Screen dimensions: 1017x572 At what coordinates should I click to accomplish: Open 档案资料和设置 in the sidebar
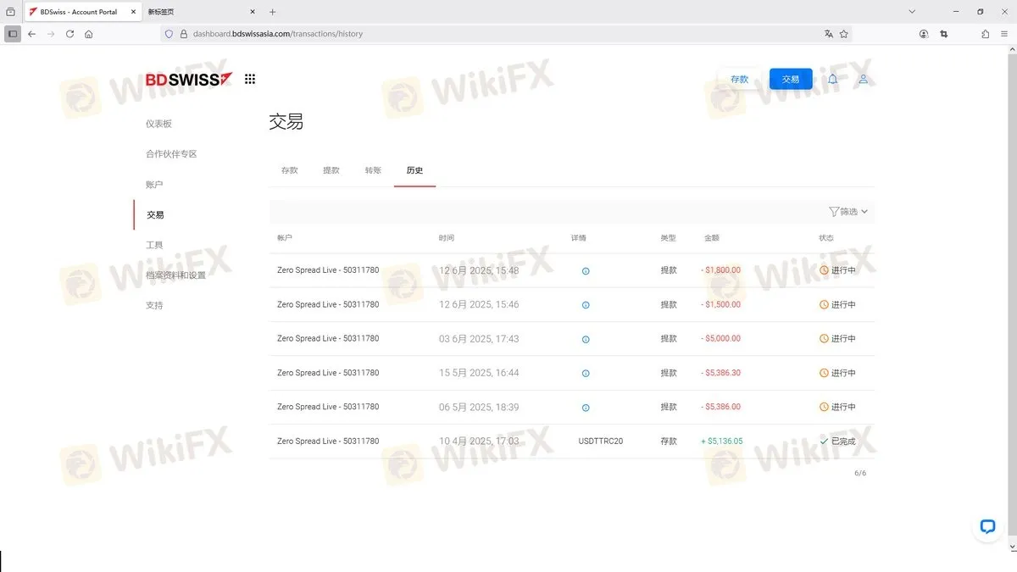point(175,275)
